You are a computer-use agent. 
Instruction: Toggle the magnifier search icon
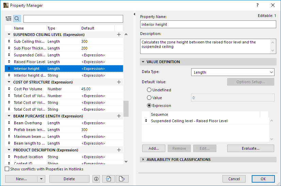pyautogui.click(x=17, y=19)
